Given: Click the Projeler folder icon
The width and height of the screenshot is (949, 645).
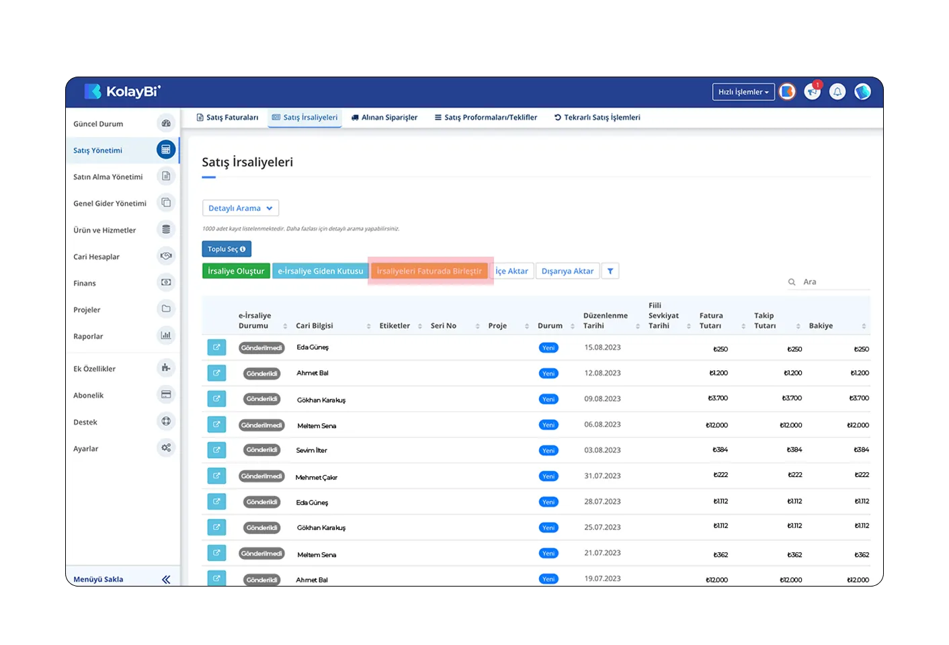Looking at the screenshot, I should coord(166,309).
